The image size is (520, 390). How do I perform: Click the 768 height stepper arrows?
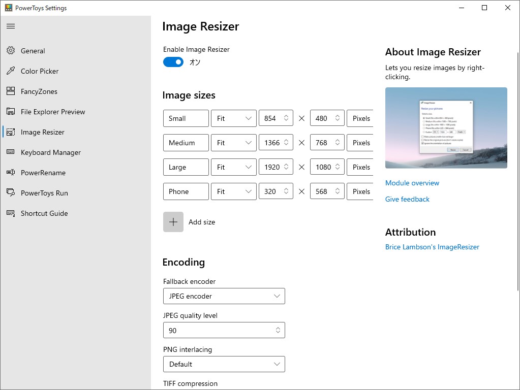coord(338,143)
